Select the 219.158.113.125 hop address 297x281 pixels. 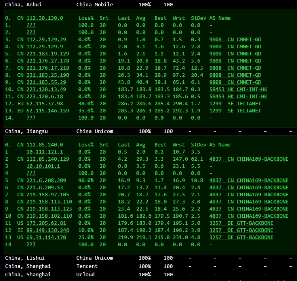click(x=49, y=209)
